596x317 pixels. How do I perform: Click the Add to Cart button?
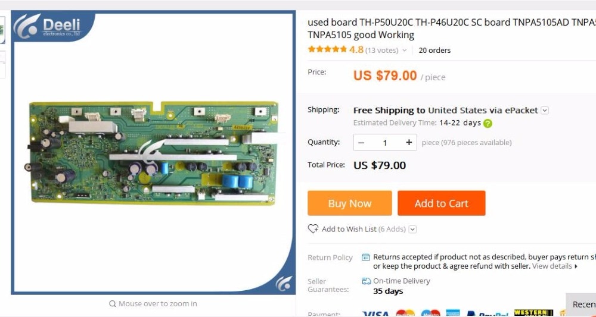(441, 203)
